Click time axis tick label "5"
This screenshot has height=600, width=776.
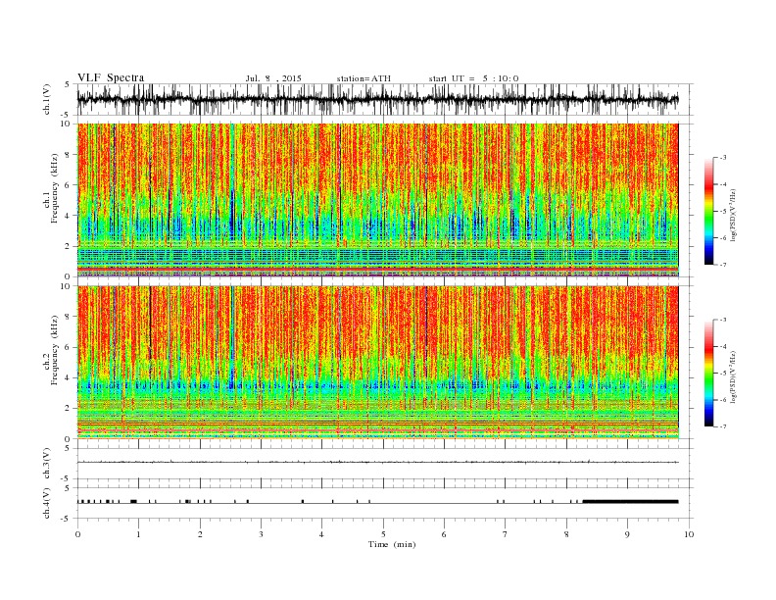(383, 534)
